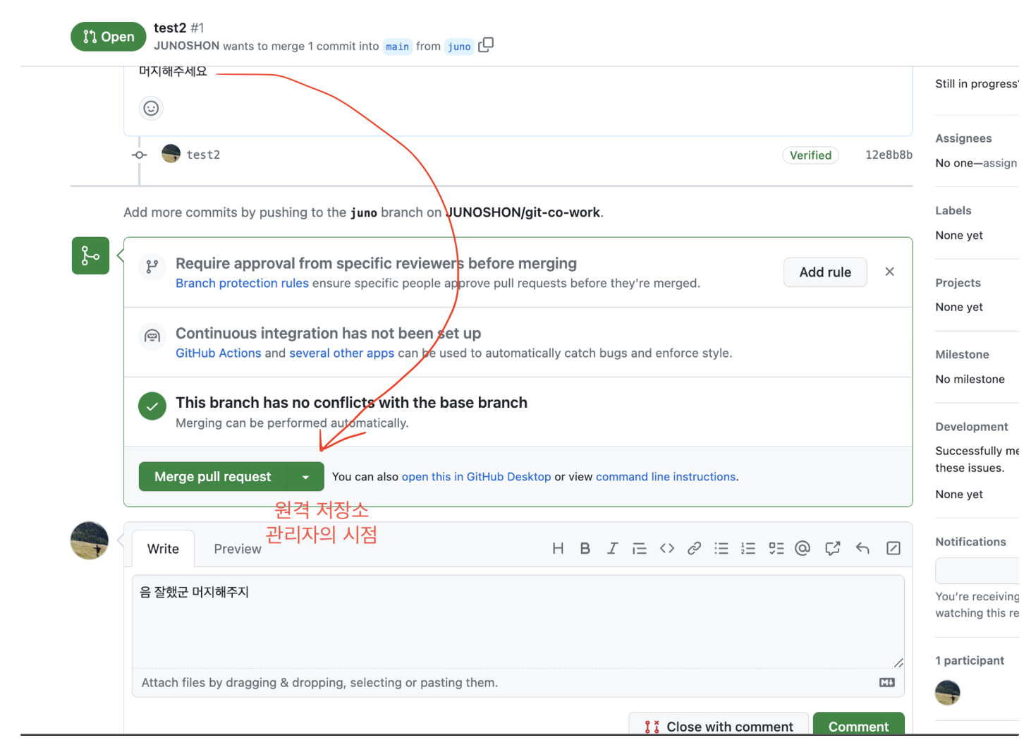Open participant avatar in sidebar
Viewport: 1031px width, 745px height.
coord(947,692)
